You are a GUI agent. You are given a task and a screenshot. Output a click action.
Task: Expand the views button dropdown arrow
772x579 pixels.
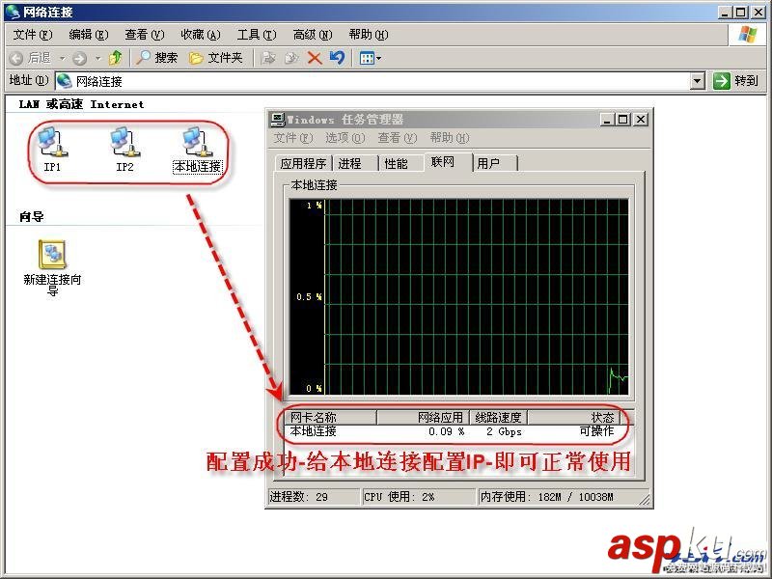tap(379, 59)
